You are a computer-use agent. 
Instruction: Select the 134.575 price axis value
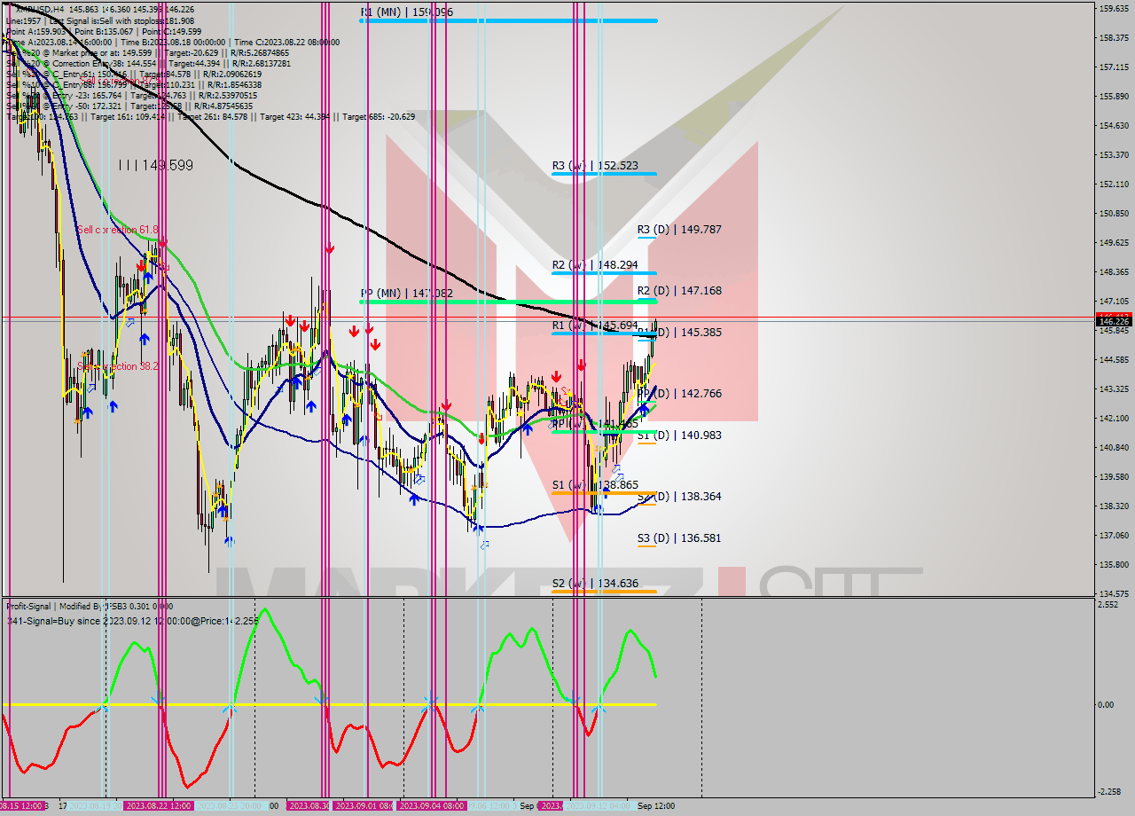(1114, 594)
